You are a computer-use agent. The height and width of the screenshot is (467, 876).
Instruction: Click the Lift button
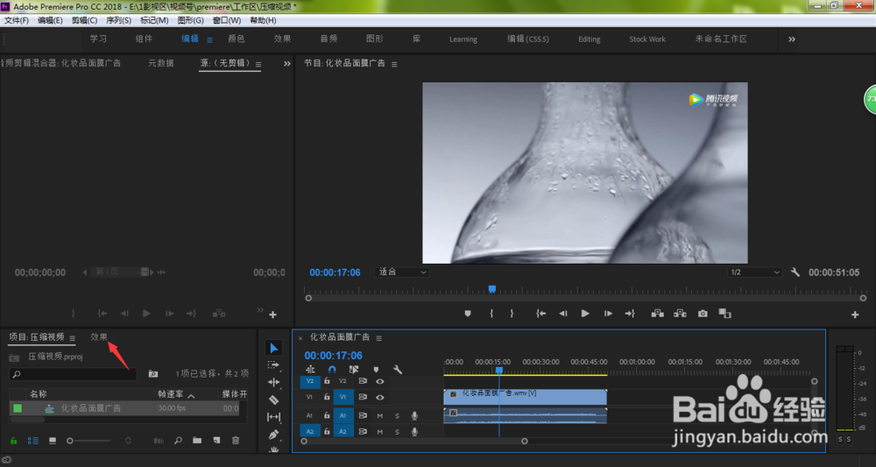[x=658, y=314]
